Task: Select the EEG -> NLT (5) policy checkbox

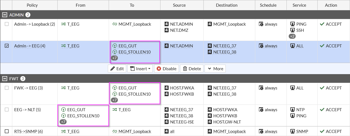Action: [7, 110]
